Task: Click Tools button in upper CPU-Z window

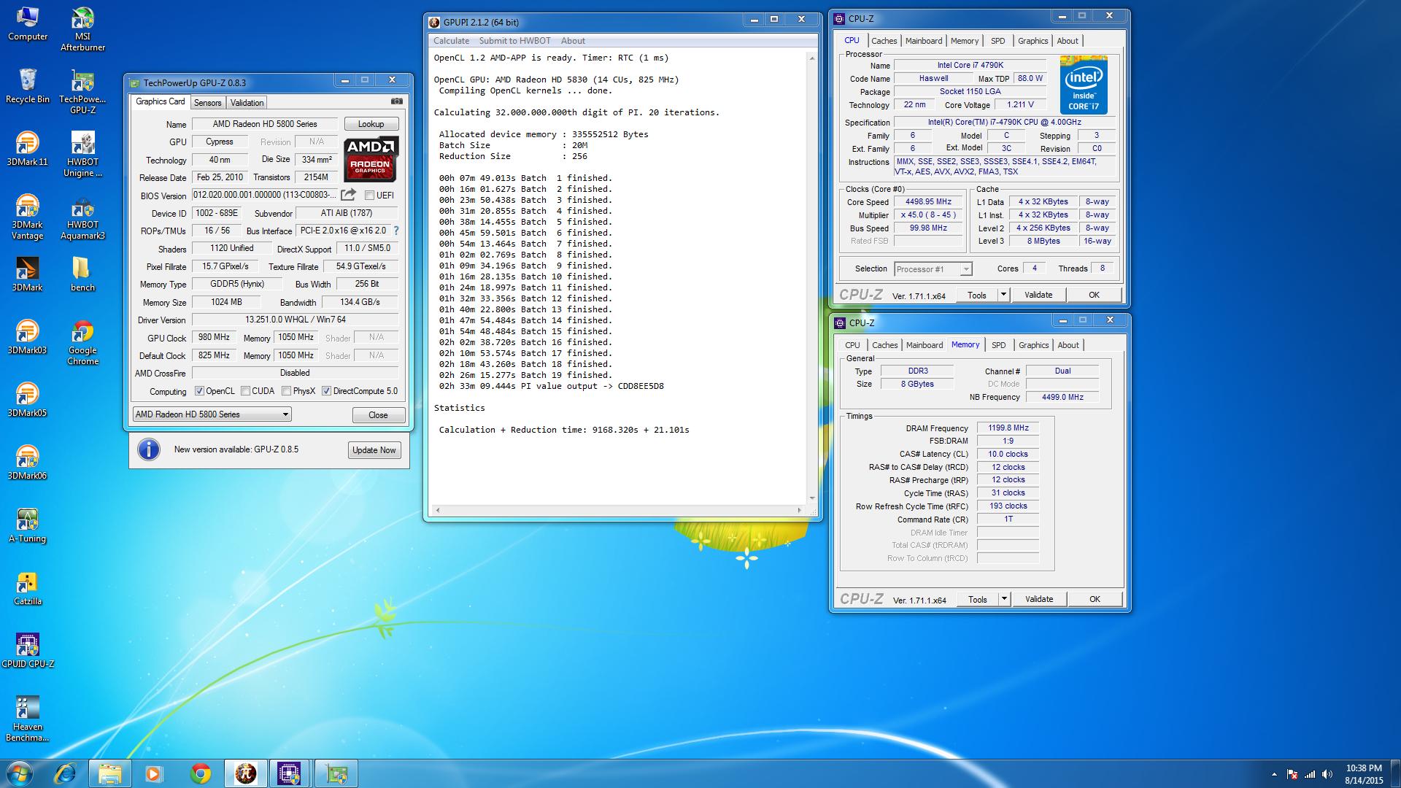Action: pos(977,295)
